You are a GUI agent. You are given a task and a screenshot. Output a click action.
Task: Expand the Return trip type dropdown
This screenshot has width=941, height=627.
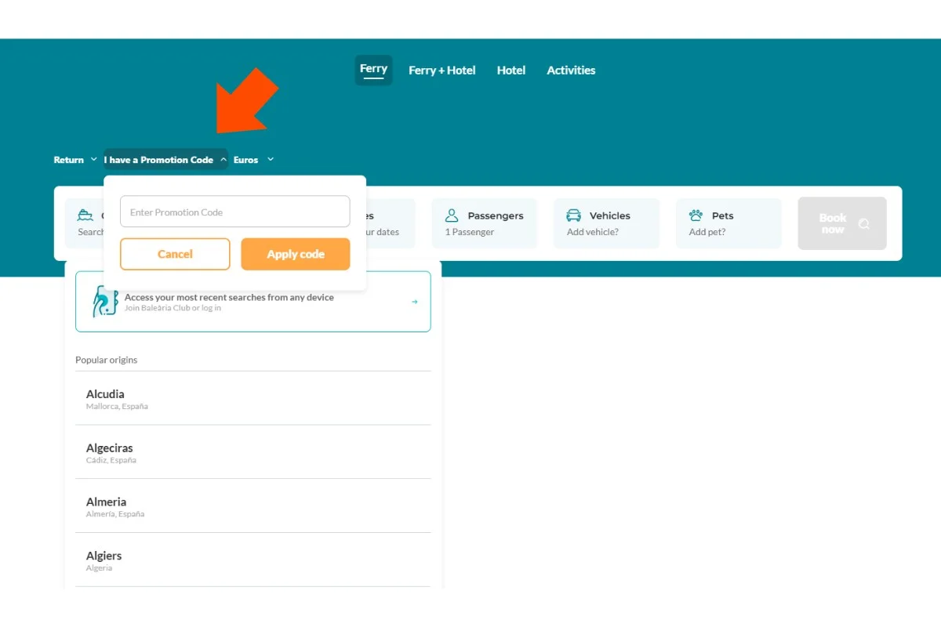pyautogui.click(x=75, y=160)
